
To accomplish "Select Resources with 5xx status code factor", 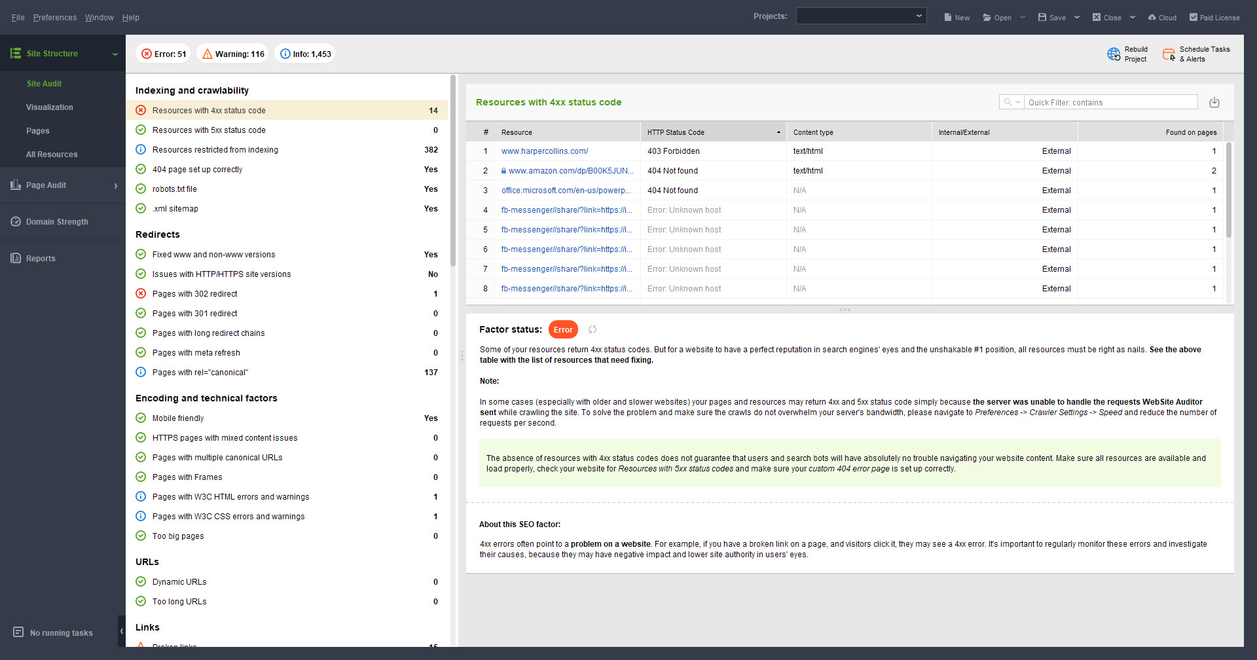I will [x=287, y=130].
